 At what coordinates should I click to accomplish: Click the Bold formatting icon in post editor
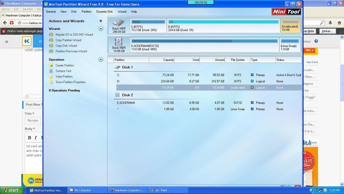click(x=30, y=138)
